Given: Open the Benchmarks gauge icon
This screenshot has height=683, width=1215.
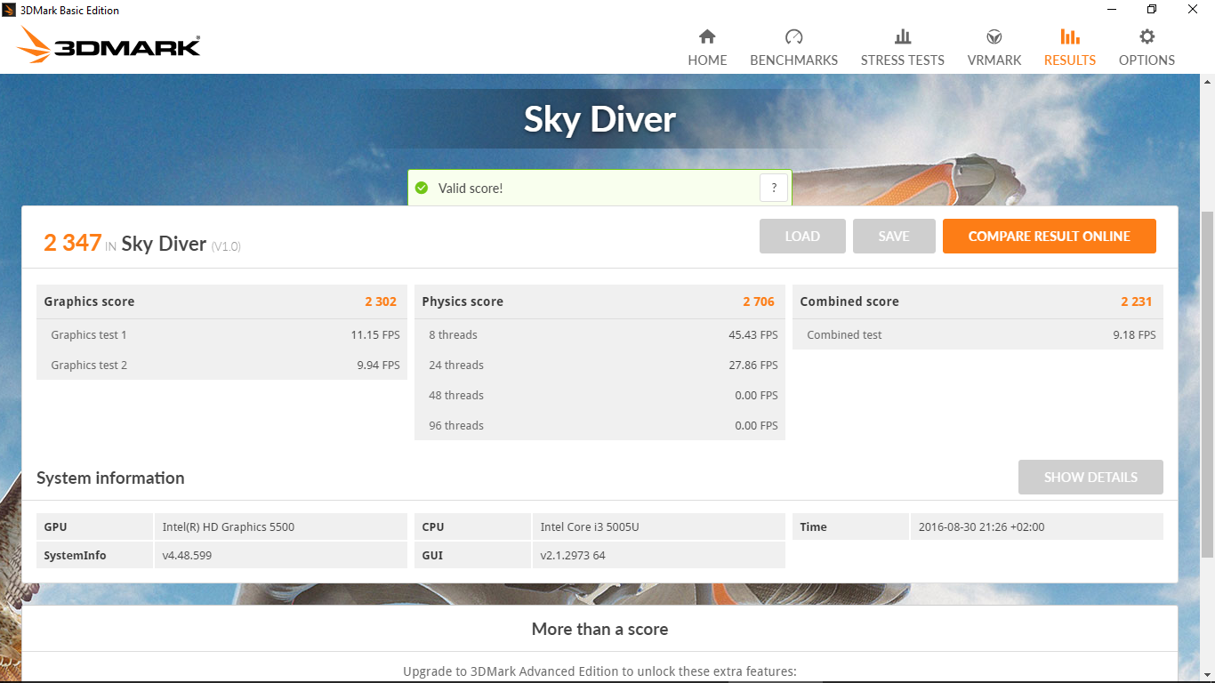Looking at the screenshot, I should [x=793, y=36].
